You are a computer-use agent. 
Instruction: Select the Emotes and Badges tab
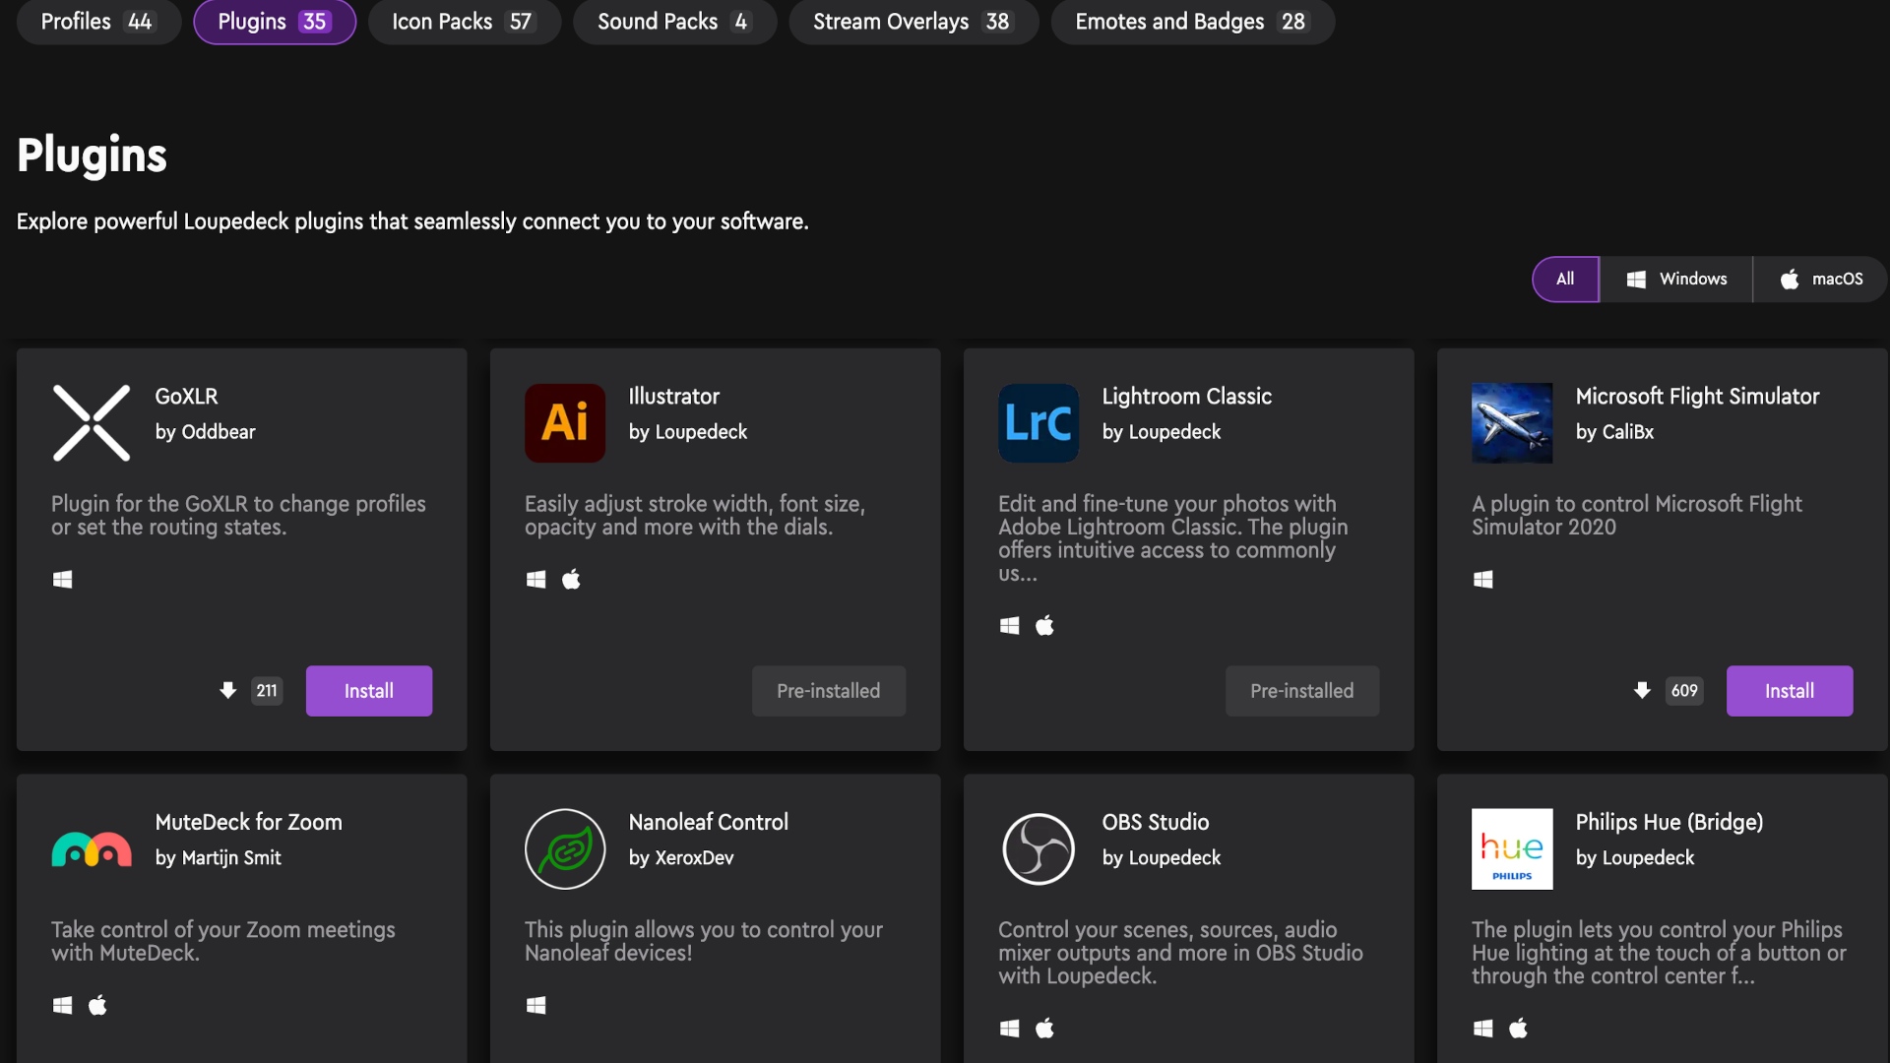[x=1191, y=22]
